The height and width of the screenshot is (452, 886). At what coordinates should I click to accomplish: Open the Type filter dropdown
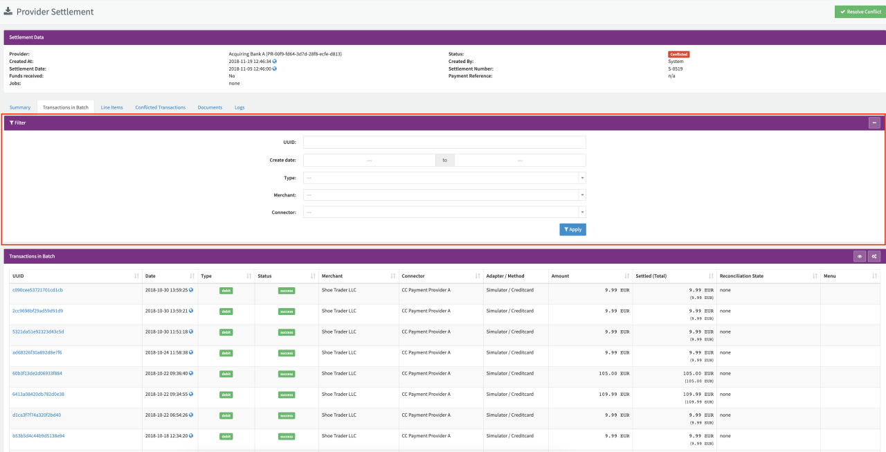click(x=444, y=178)
